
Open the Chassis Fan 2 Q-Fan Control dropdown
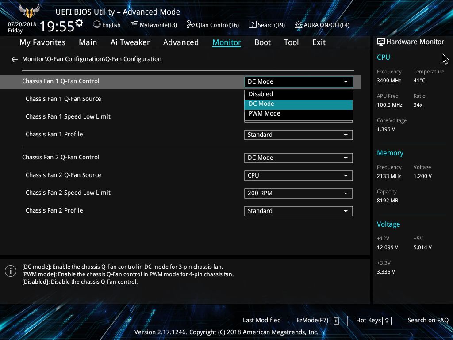tap(299, 158)
